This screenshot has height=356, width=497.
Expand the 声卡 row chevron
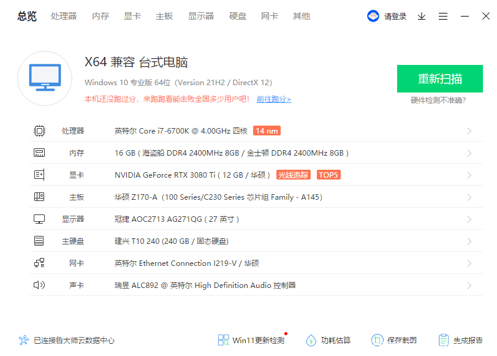point(469,286)
